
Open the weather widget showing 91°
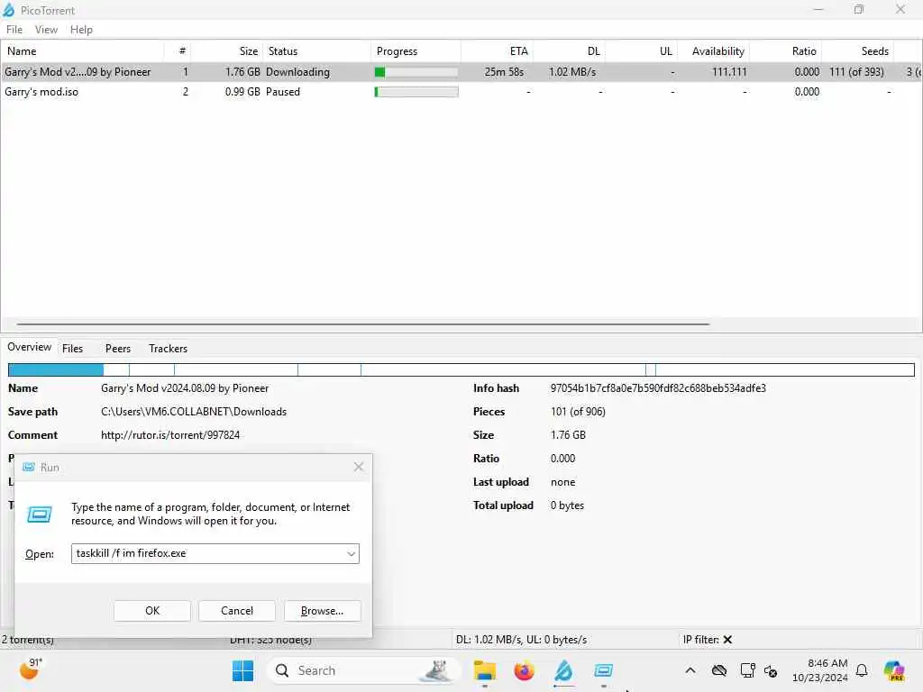pyautogui.click(x=31, y=669)
